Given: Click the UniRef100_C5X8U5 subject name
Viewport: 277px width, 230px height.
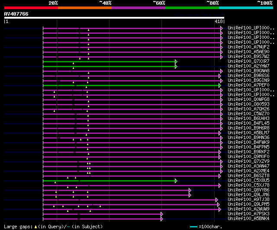Looking at the screenshot, I should [248, 181].
